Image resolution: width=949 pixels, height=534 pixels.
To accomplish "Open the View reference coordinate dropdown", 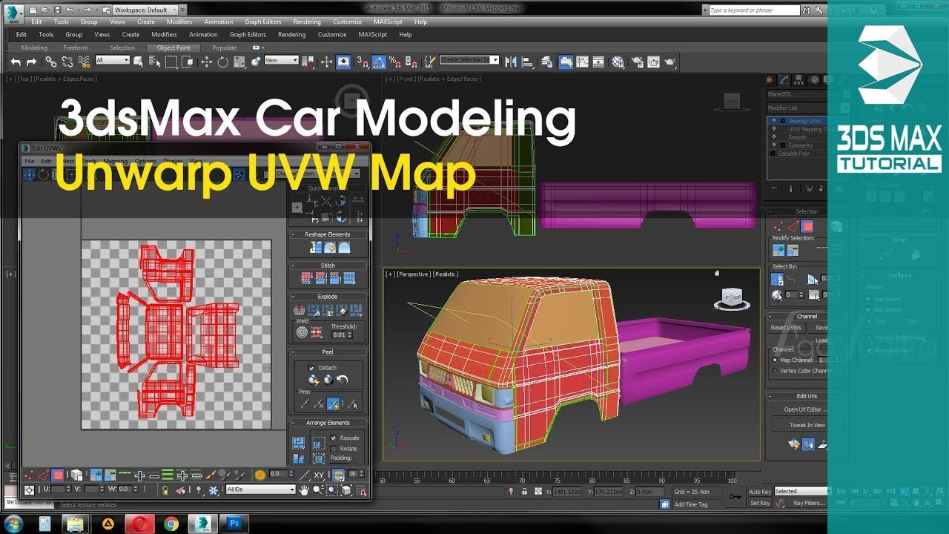I will click(x=282, y=60).
